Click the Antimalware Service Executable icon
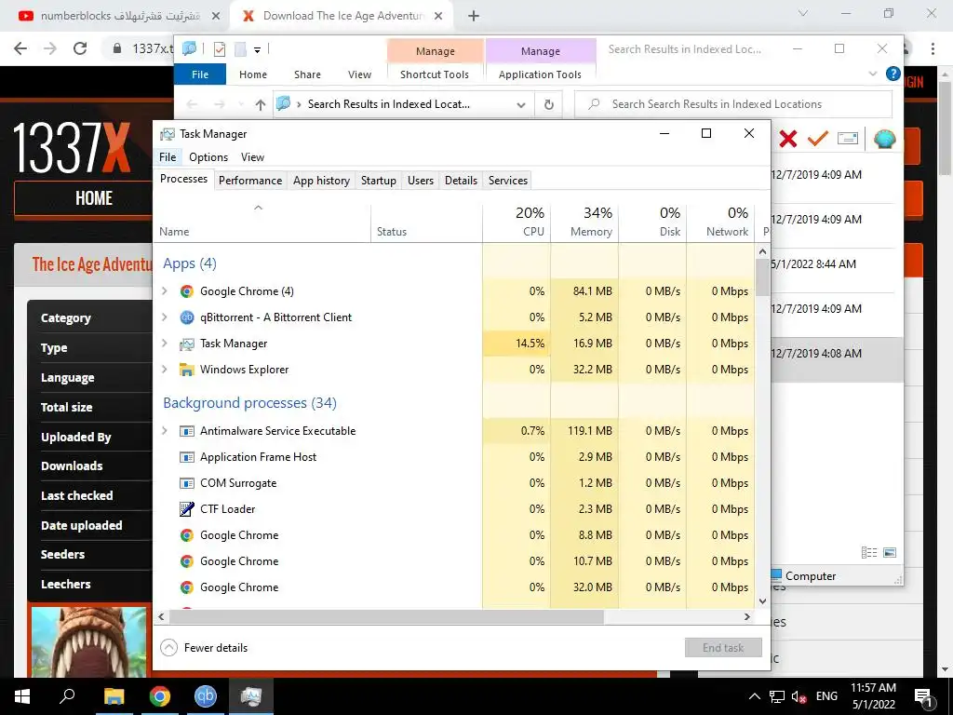The width and height of the screenshot is (953, 715). [x=186, y=431]
